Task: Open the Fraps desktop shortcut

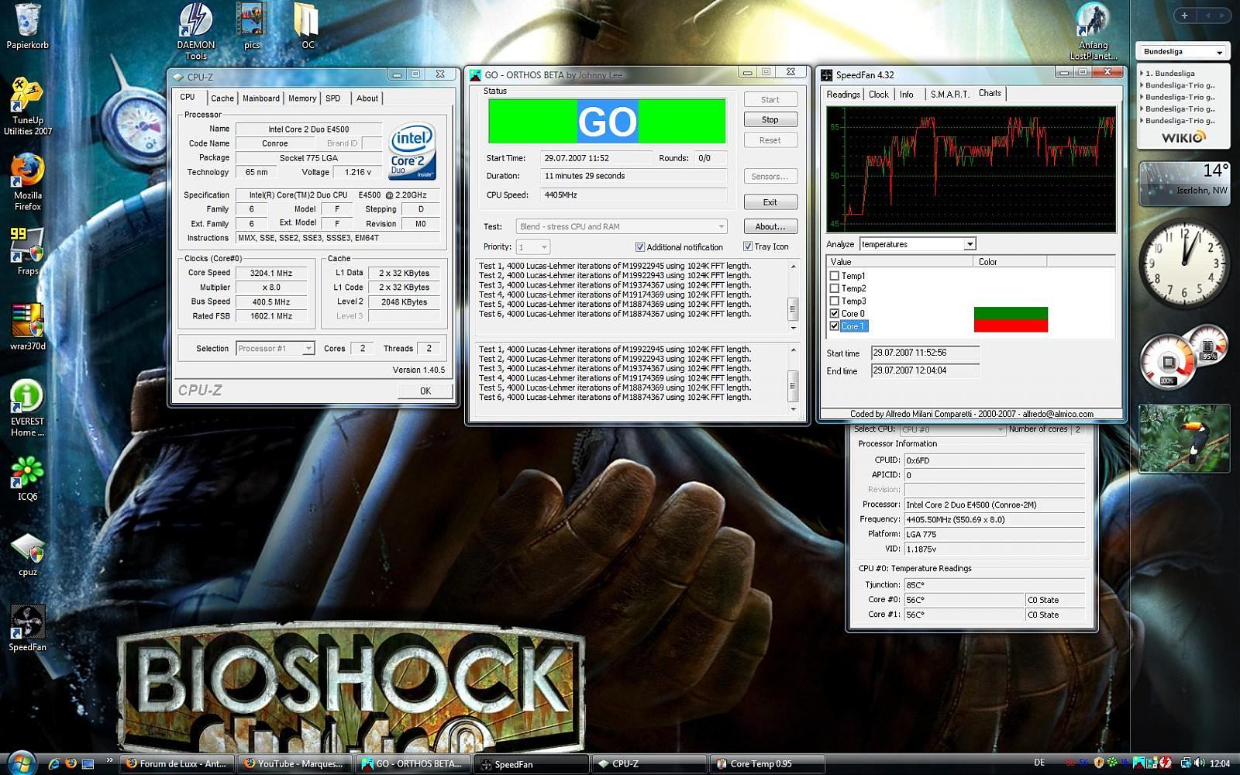Action: click(27, 252)
